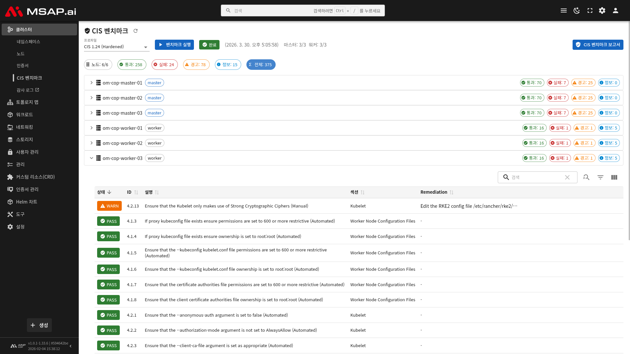The height and width of the screenshot is (354, 630).
Task: Toggle the 경고: 78 filter chip
Action: coord(196,65)
